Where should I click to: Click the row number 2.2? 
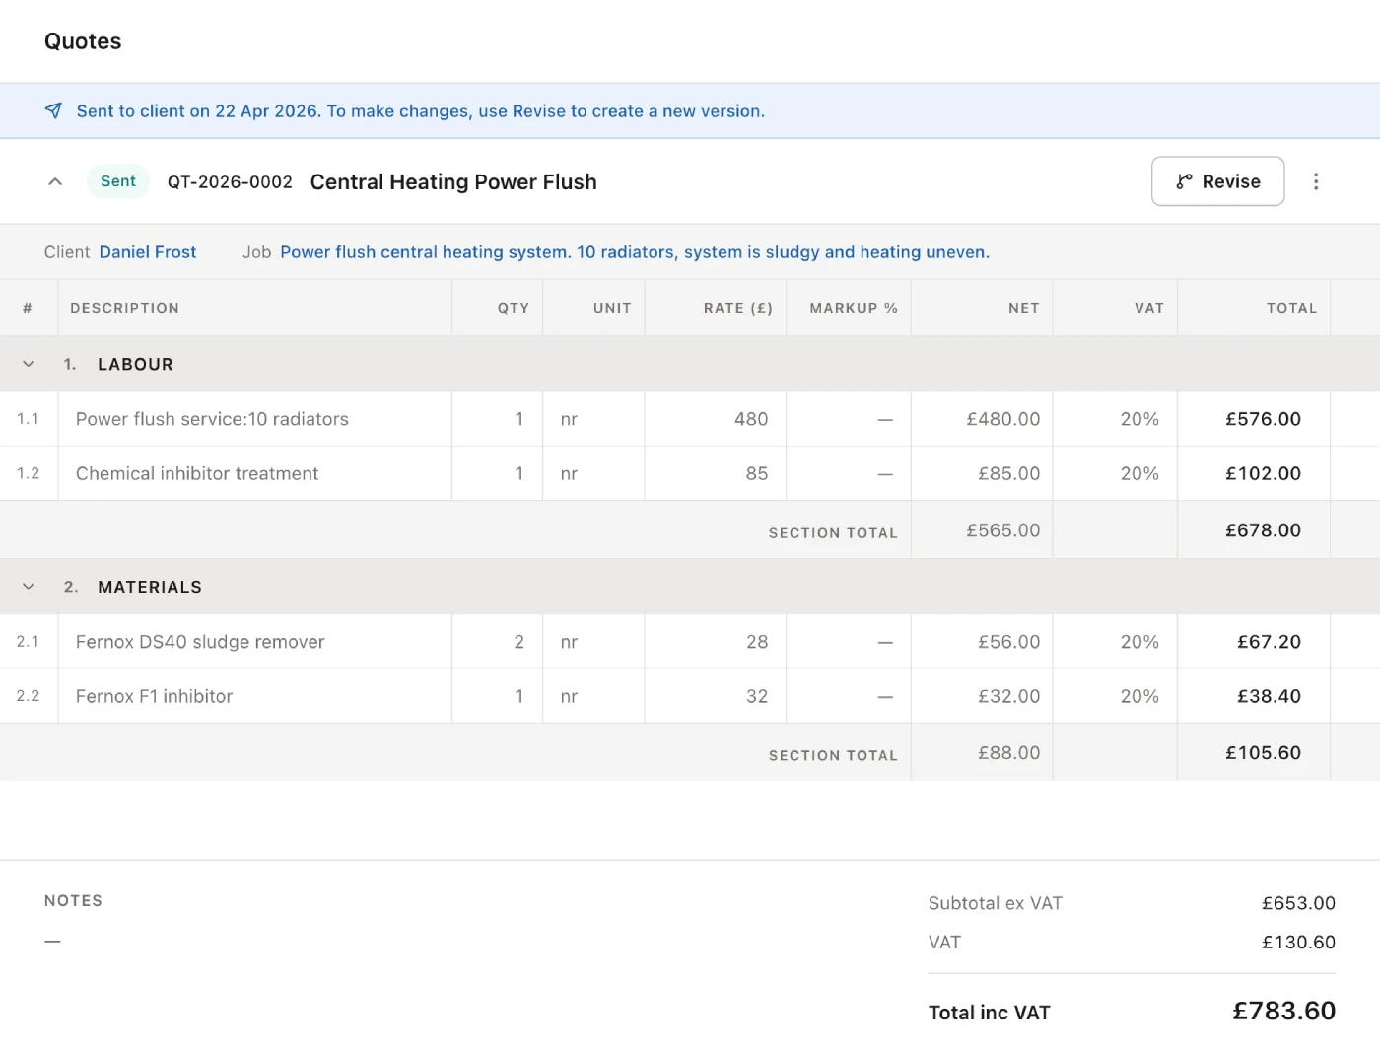(x=29, y=696)
